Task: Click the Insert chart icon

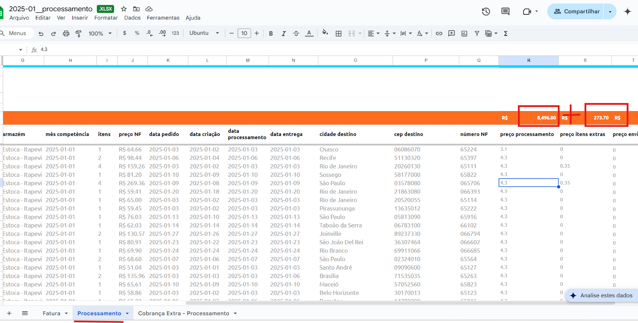Action: tap(464, 33)
